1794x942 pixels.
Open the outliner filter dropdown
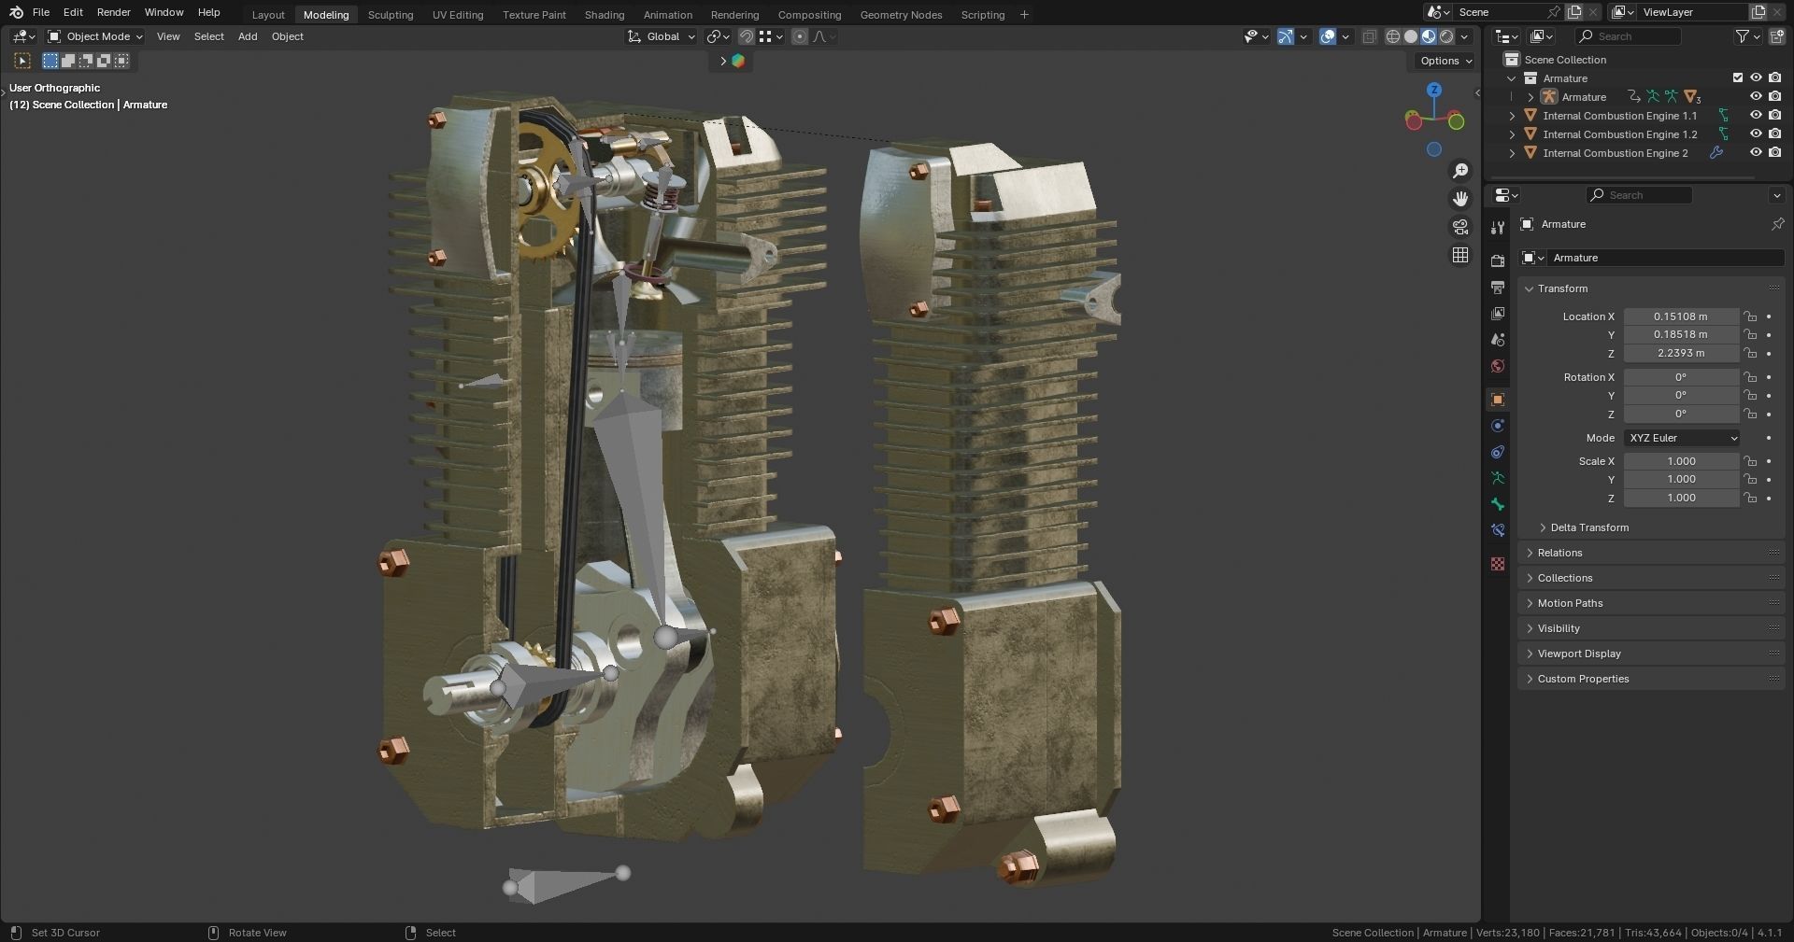click(1748, 36)
